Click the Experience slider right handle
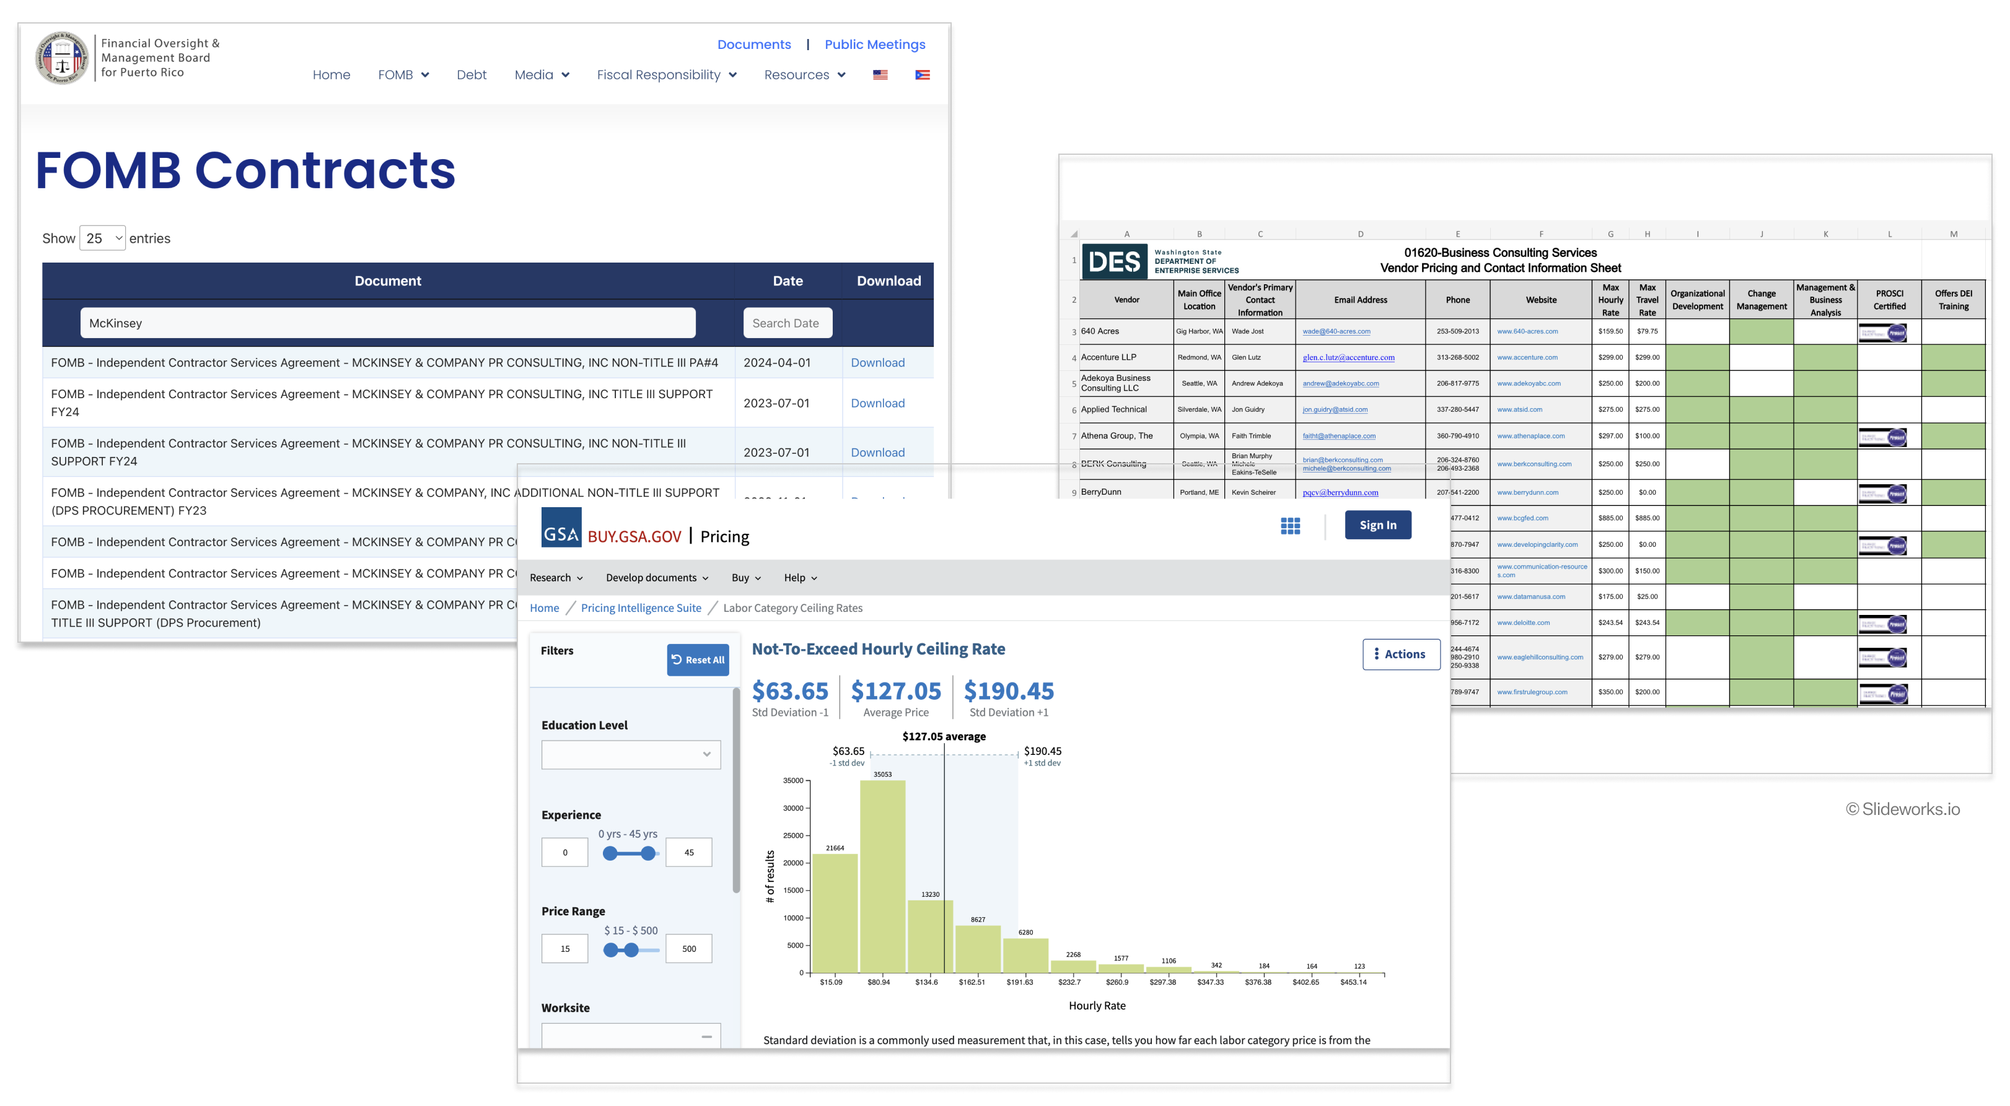2010x1106 pixels. [647, 853]
